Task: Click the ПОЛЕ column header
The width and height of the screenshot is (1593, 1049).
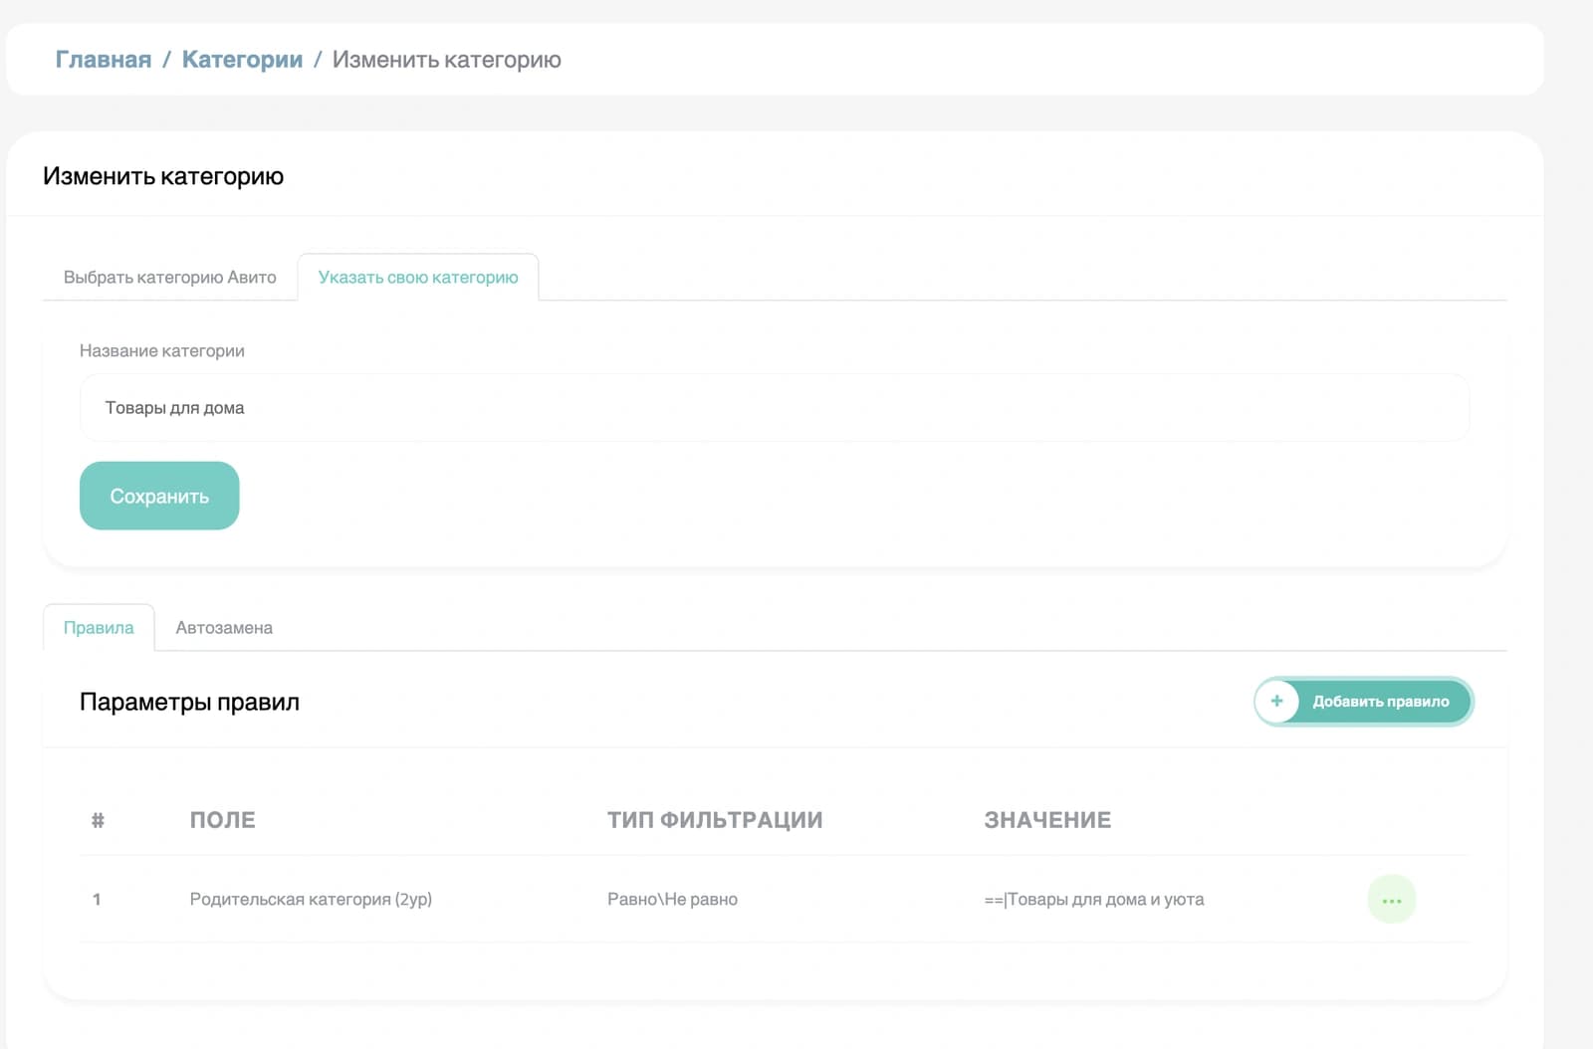Action: coord(223,820)
